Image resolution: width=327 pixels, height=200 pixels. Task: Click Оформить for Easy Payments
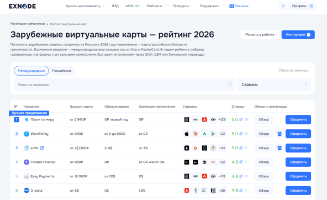pos(298,176)
